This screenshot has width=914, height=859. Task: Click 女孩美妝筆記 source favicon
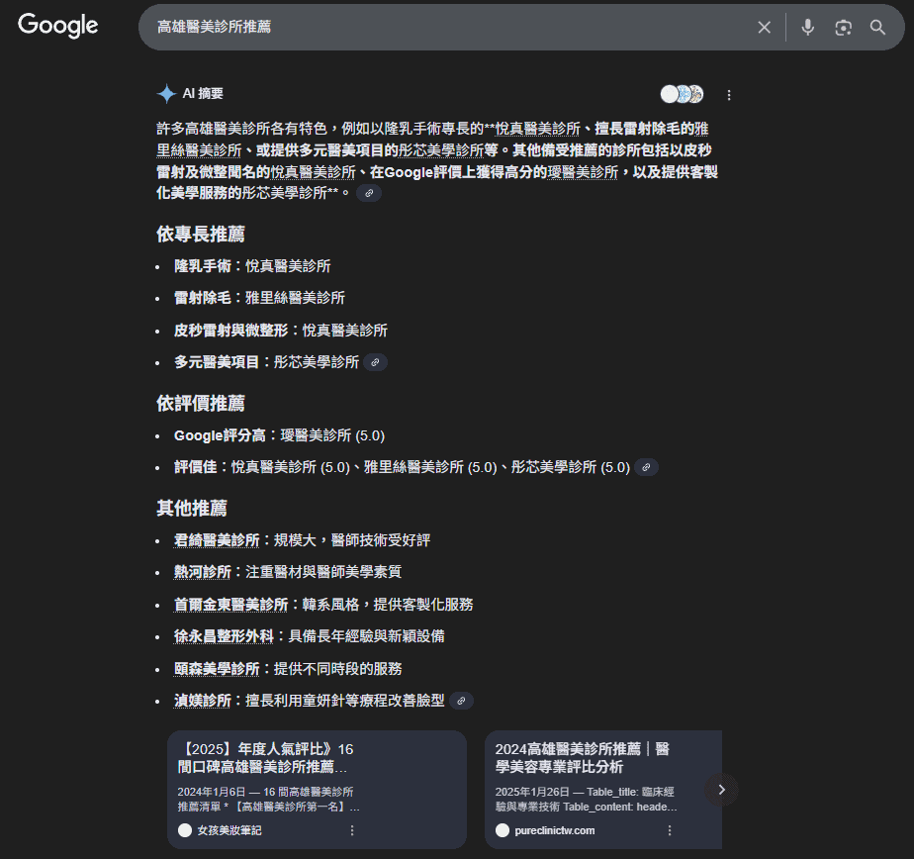pos(185,830)
